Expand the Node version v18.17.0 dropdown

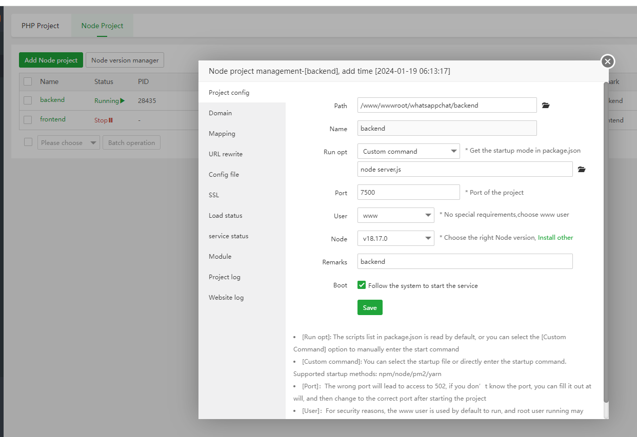click(x=395, y=238)
